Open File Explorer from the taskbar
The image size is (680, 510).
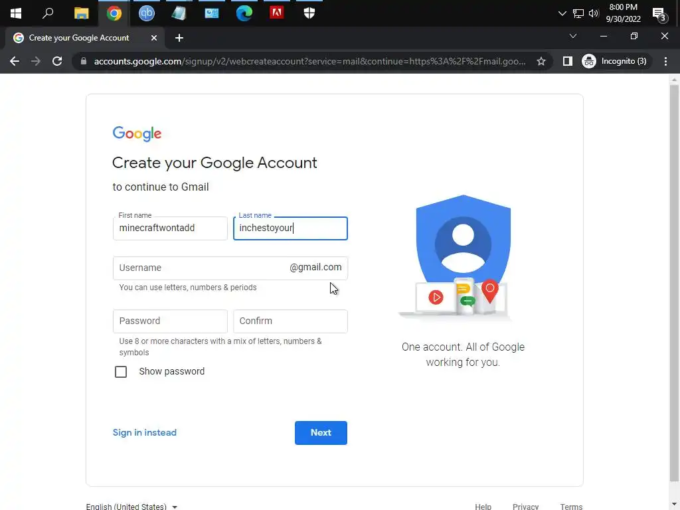coord(81,13)
